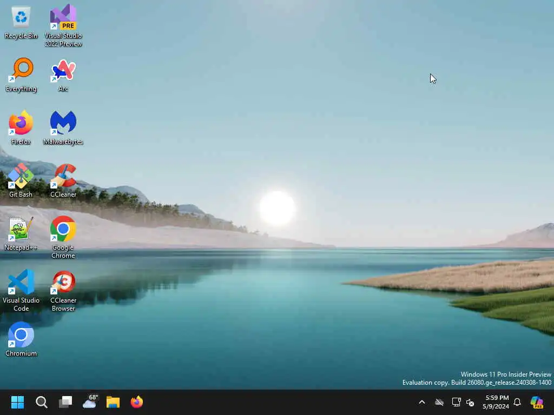Select the Google Chrome shortcut

[x=63, y=237]
